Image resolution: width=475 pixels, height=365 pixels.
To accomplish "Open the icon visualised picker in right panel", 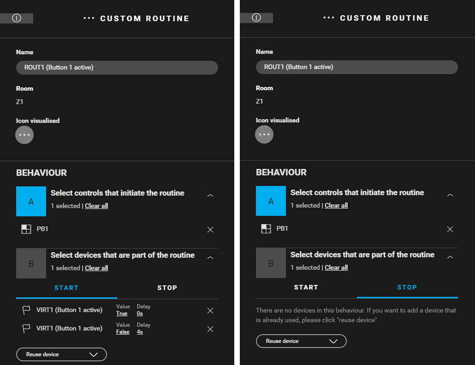I will pos(264,134).
